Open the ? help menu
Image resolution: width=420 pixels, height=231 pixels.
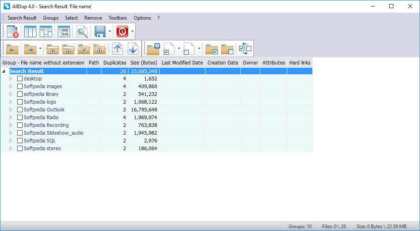tap(158, 18)
